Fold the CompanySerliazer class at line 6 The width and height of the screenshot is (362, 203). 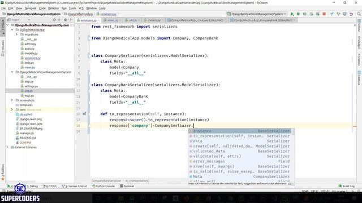tap(89, 55)
